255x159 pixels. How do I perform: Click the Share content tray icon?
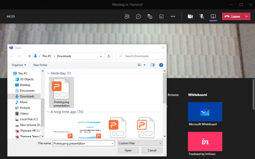click(213, 16)
